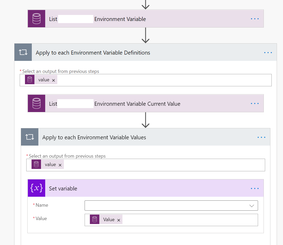Click the loop icon on Environment Variable Definitions
Viewport: 283px width, 245px height.
tap(23, 52)
